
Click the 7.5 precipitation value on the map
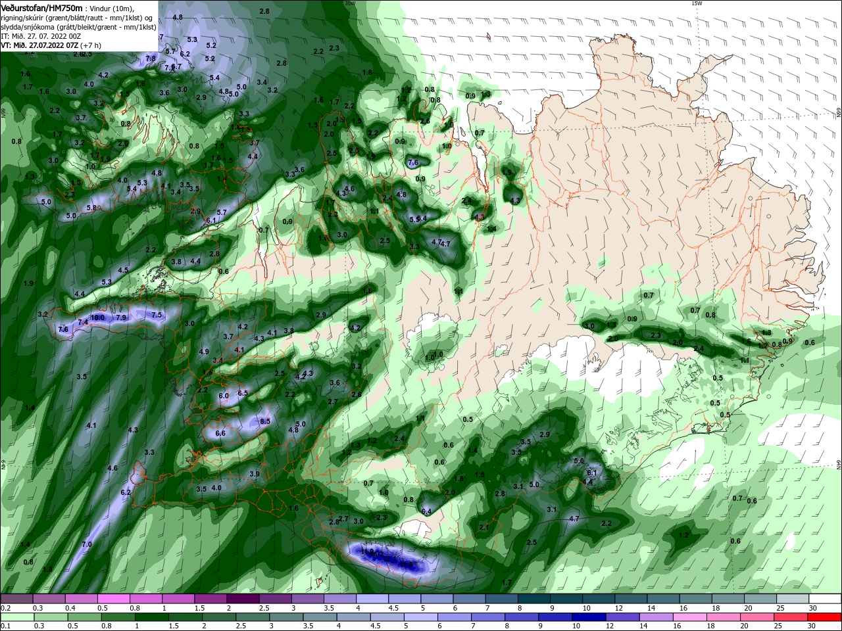(x=157, y=315)
